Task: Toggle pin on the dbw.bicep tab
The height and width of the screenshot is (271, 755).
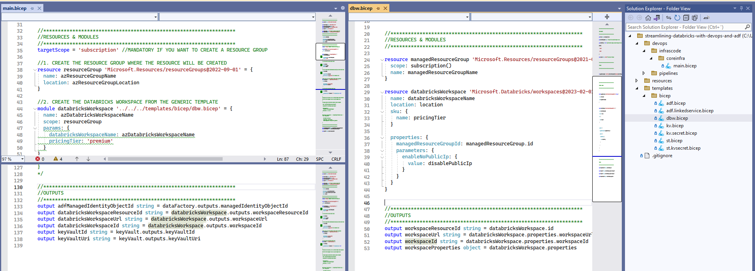Action: coord(378,8)
